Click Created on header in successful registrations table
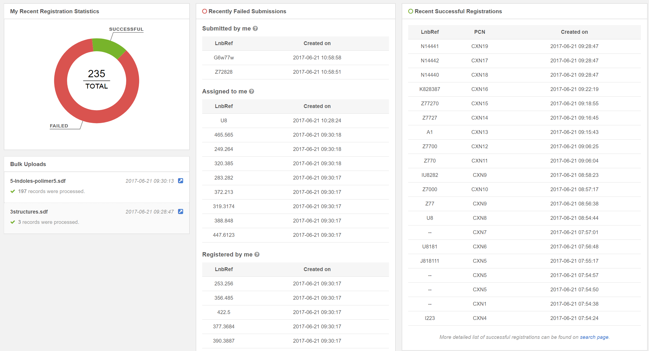Screen dimensions: 649x351 (x=574, y=32)
